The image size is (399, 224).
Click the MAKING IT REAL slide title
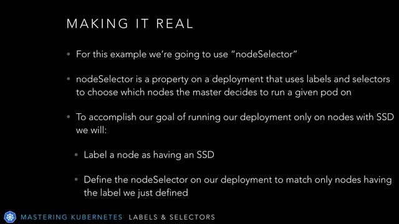pos(130,24)
